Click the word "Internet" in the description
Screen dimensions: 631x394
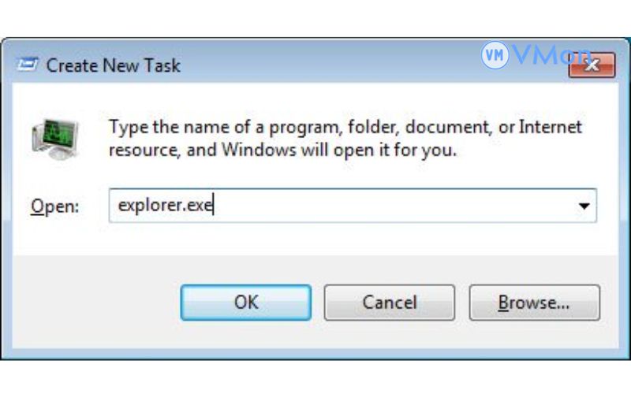pyautogui.click(x=550, y=127)
